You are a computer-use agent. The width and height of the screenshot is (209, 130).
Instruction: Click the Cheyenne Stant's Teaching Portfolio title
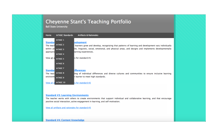point(88,22)
